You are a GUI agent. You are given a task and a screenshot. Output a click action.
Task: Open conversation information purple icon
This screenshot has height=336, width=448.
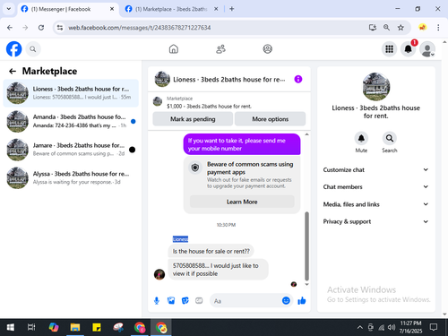coord(298,79)
